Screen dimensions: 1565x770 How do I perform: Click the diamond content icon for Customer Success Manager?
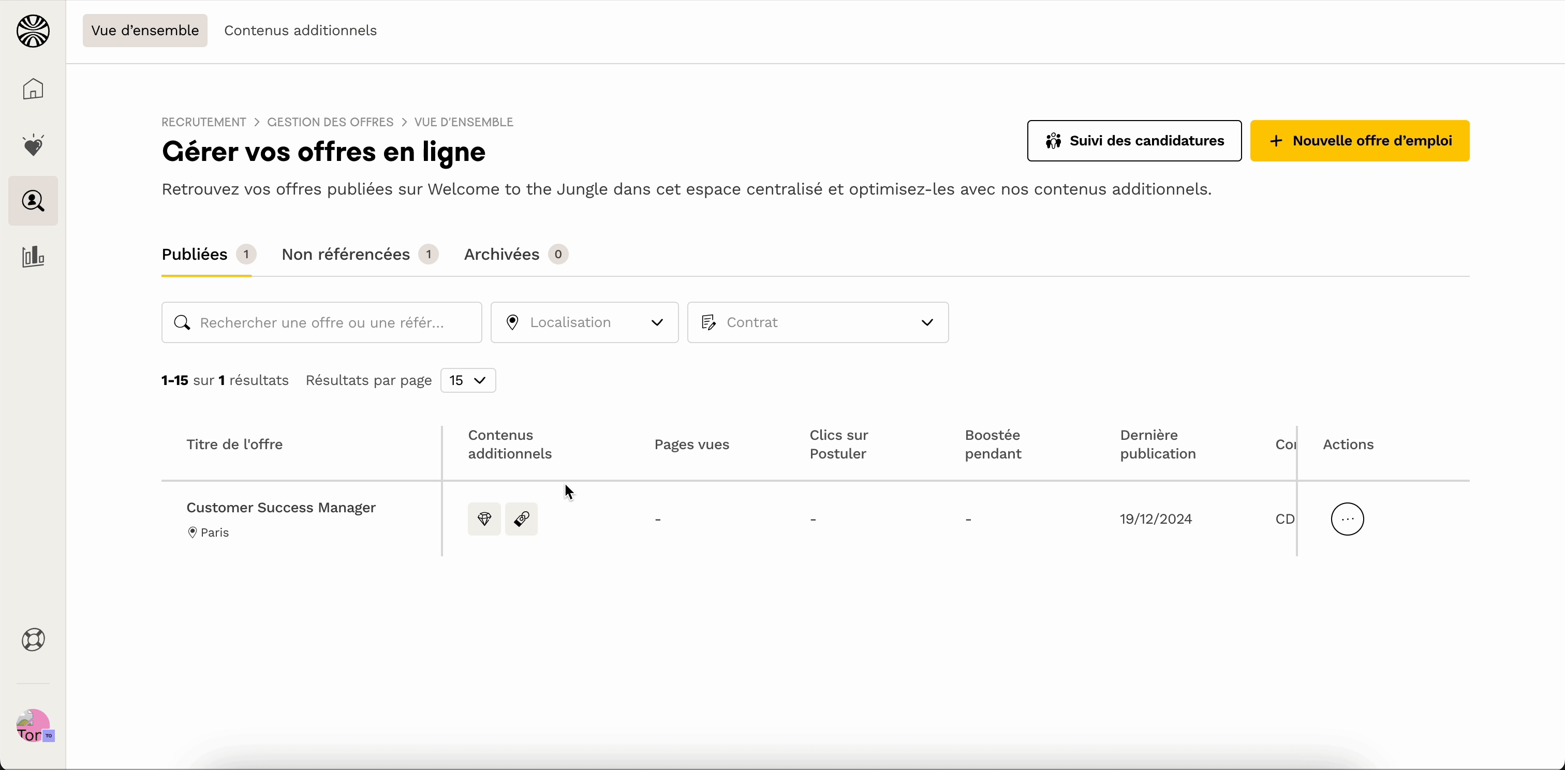tap(484, 519)
